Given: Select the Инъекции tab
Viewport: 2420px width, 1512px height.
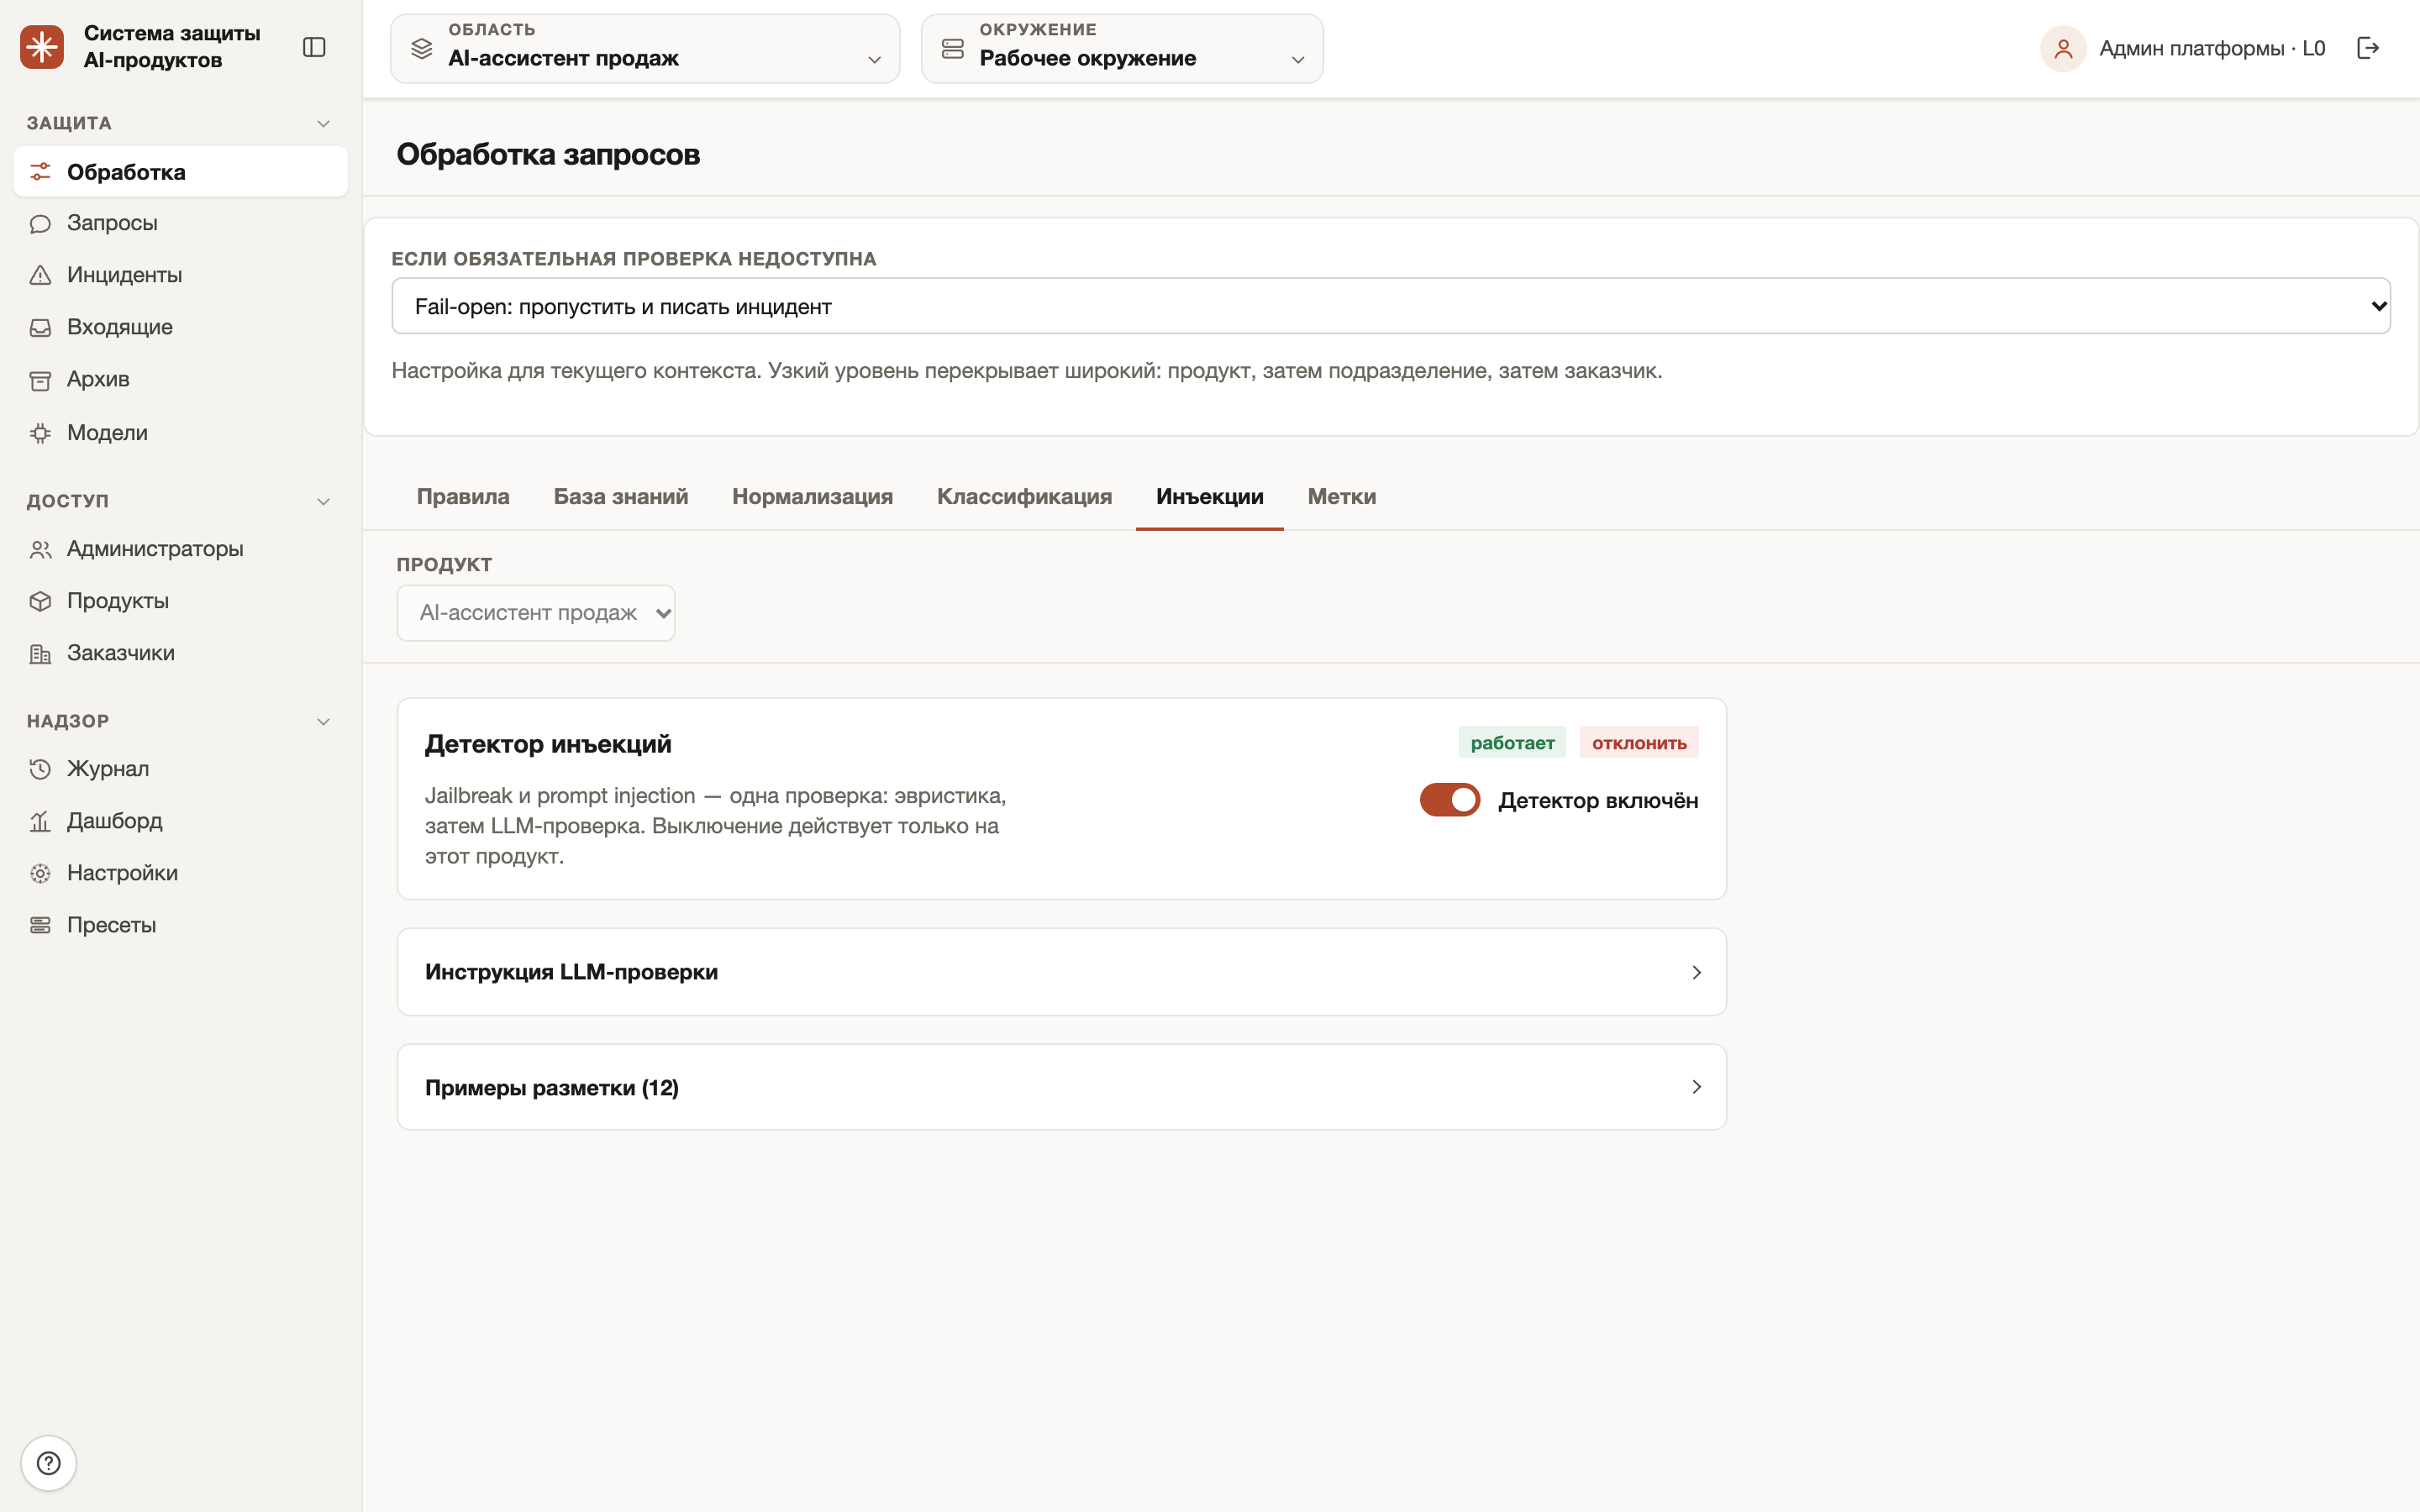Looking at the screenshot, I should (1210, 497).
